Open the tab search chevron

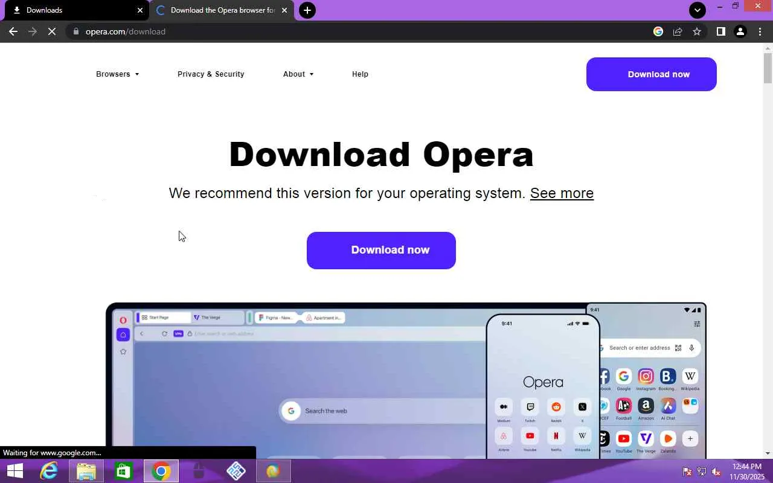698,10
